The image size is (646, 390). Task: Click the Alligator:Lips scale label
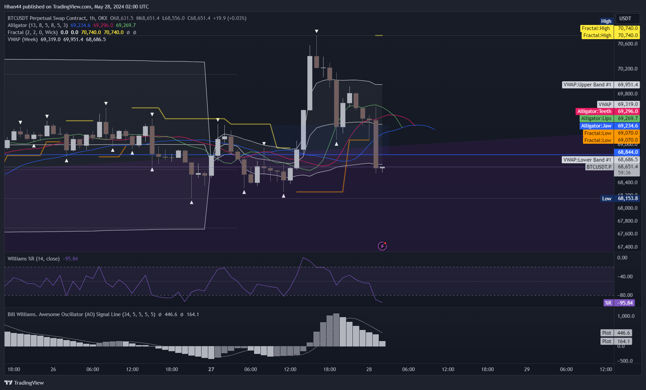pyautogui.click(x=596, y=118)
